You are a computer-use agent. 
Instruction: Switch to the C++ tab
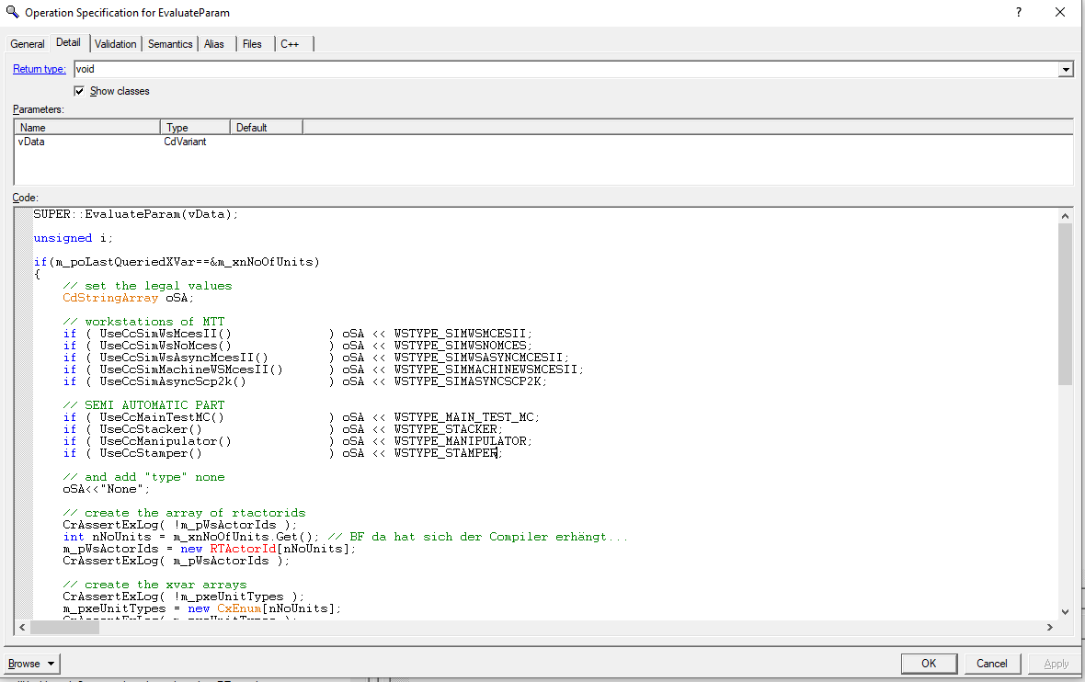point(291,43)
